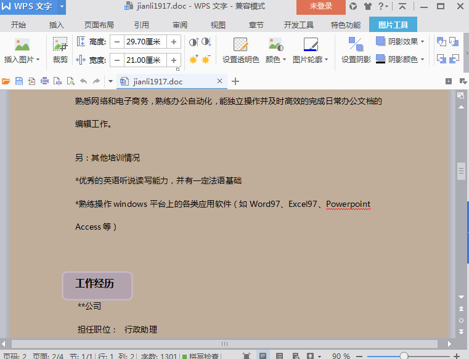Click the 未登录 login button
Viewport: 469px width, 359px height.
(321, 6)
